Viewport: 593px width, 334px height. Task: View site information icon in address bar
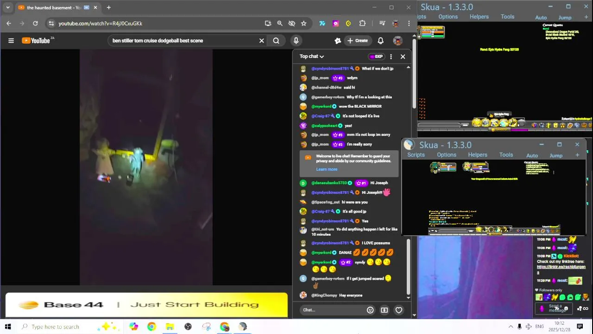click(x=51, y=23)
